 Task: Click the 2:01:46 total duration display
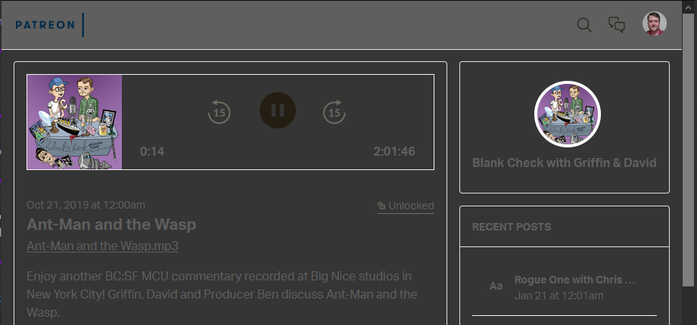coord(394,152)
